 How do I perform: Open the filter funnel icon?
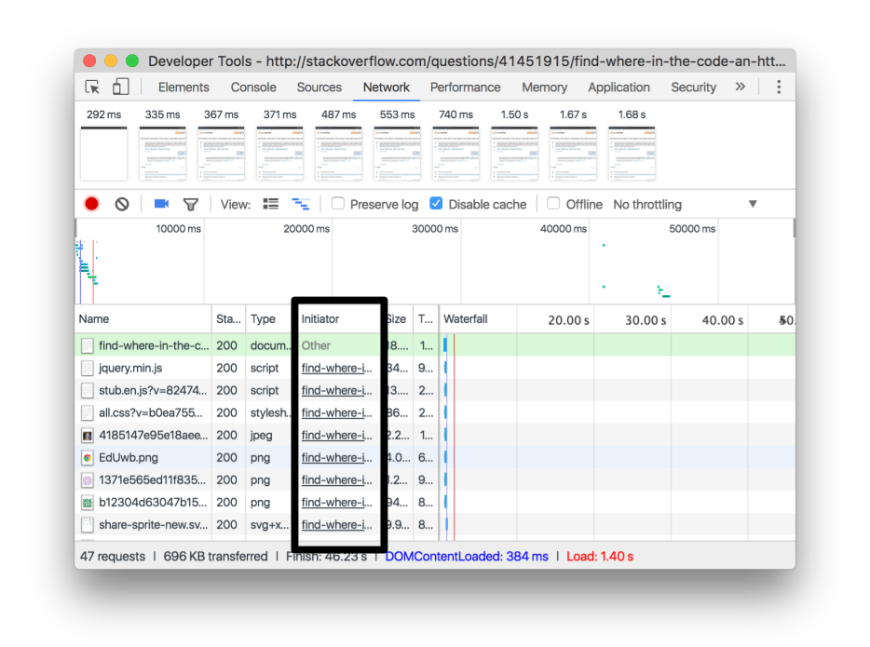coord(190,205)
